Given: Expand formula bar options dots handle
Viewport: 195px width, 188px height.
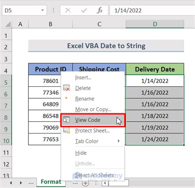Looking at the screenshot, I should (53, 10).
